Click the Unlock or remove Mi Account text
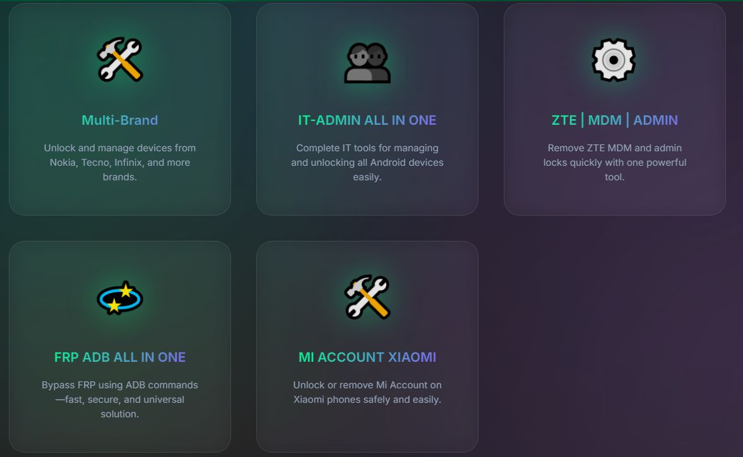Viewport: 743px width, 457px height. click(367, 392)
